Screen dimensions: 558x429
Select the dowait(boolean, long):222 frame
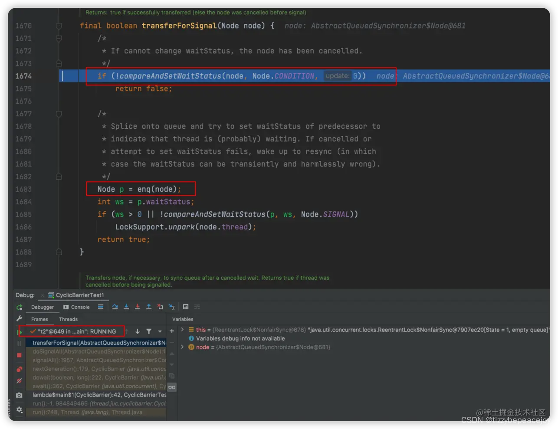(96, 378)
